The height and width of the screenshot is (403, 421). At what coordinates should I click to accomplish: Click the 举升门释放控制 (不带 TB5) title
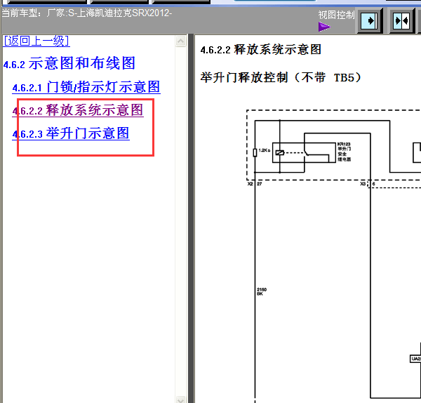point(281,78)
